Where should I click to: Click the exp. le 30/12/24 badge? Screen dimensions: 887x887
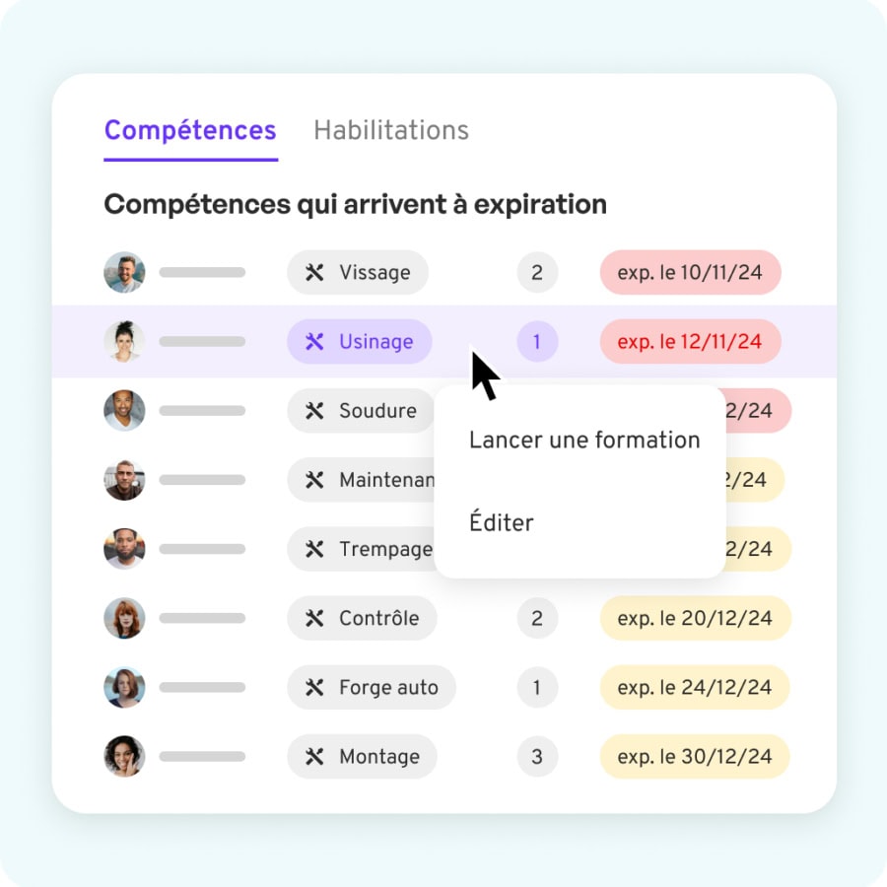(695, 757)
